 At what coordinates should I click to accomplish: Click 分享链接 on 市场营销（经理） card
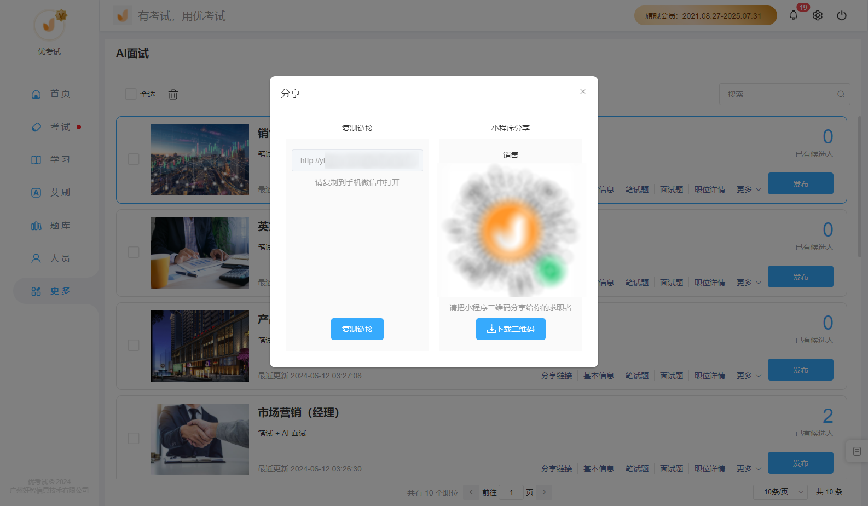pyautogui.click(x=557, y=469)
